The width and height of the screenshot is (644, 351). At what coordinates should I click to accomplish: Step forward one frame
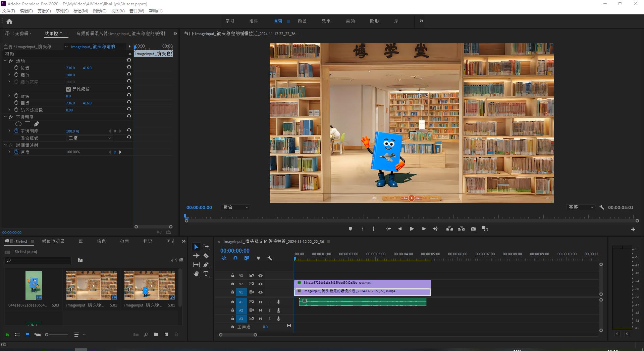424,229
